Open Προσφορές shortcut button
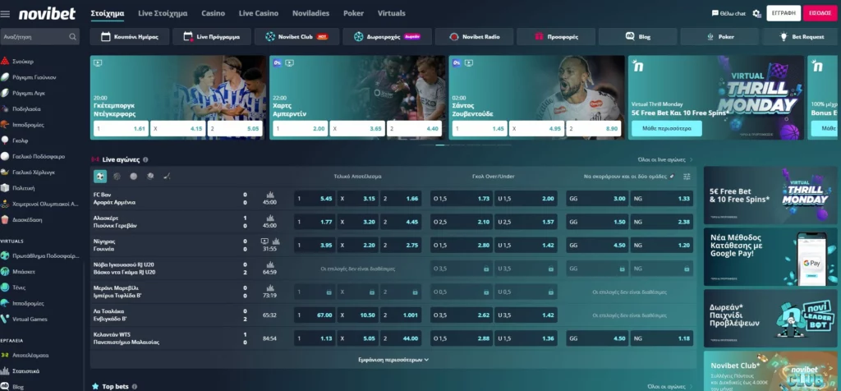 [556, 37]
